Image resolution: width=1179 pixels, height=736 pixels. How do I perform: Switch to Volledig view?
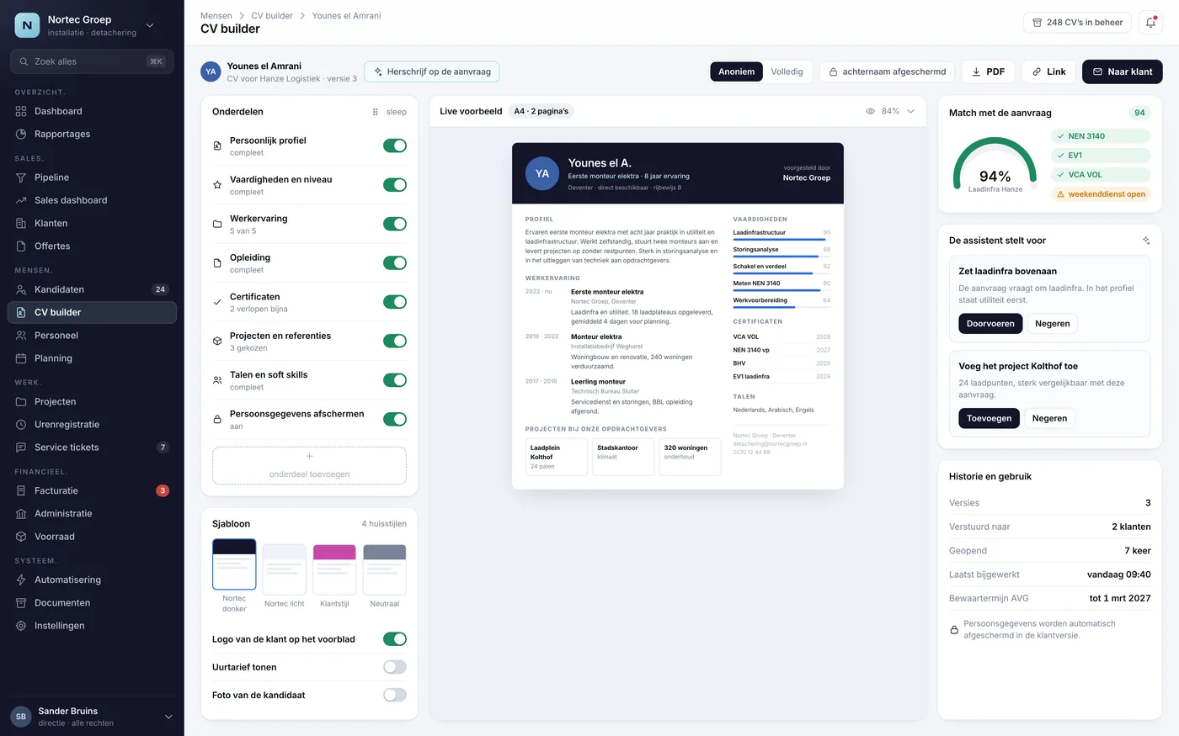pos(787,71)
